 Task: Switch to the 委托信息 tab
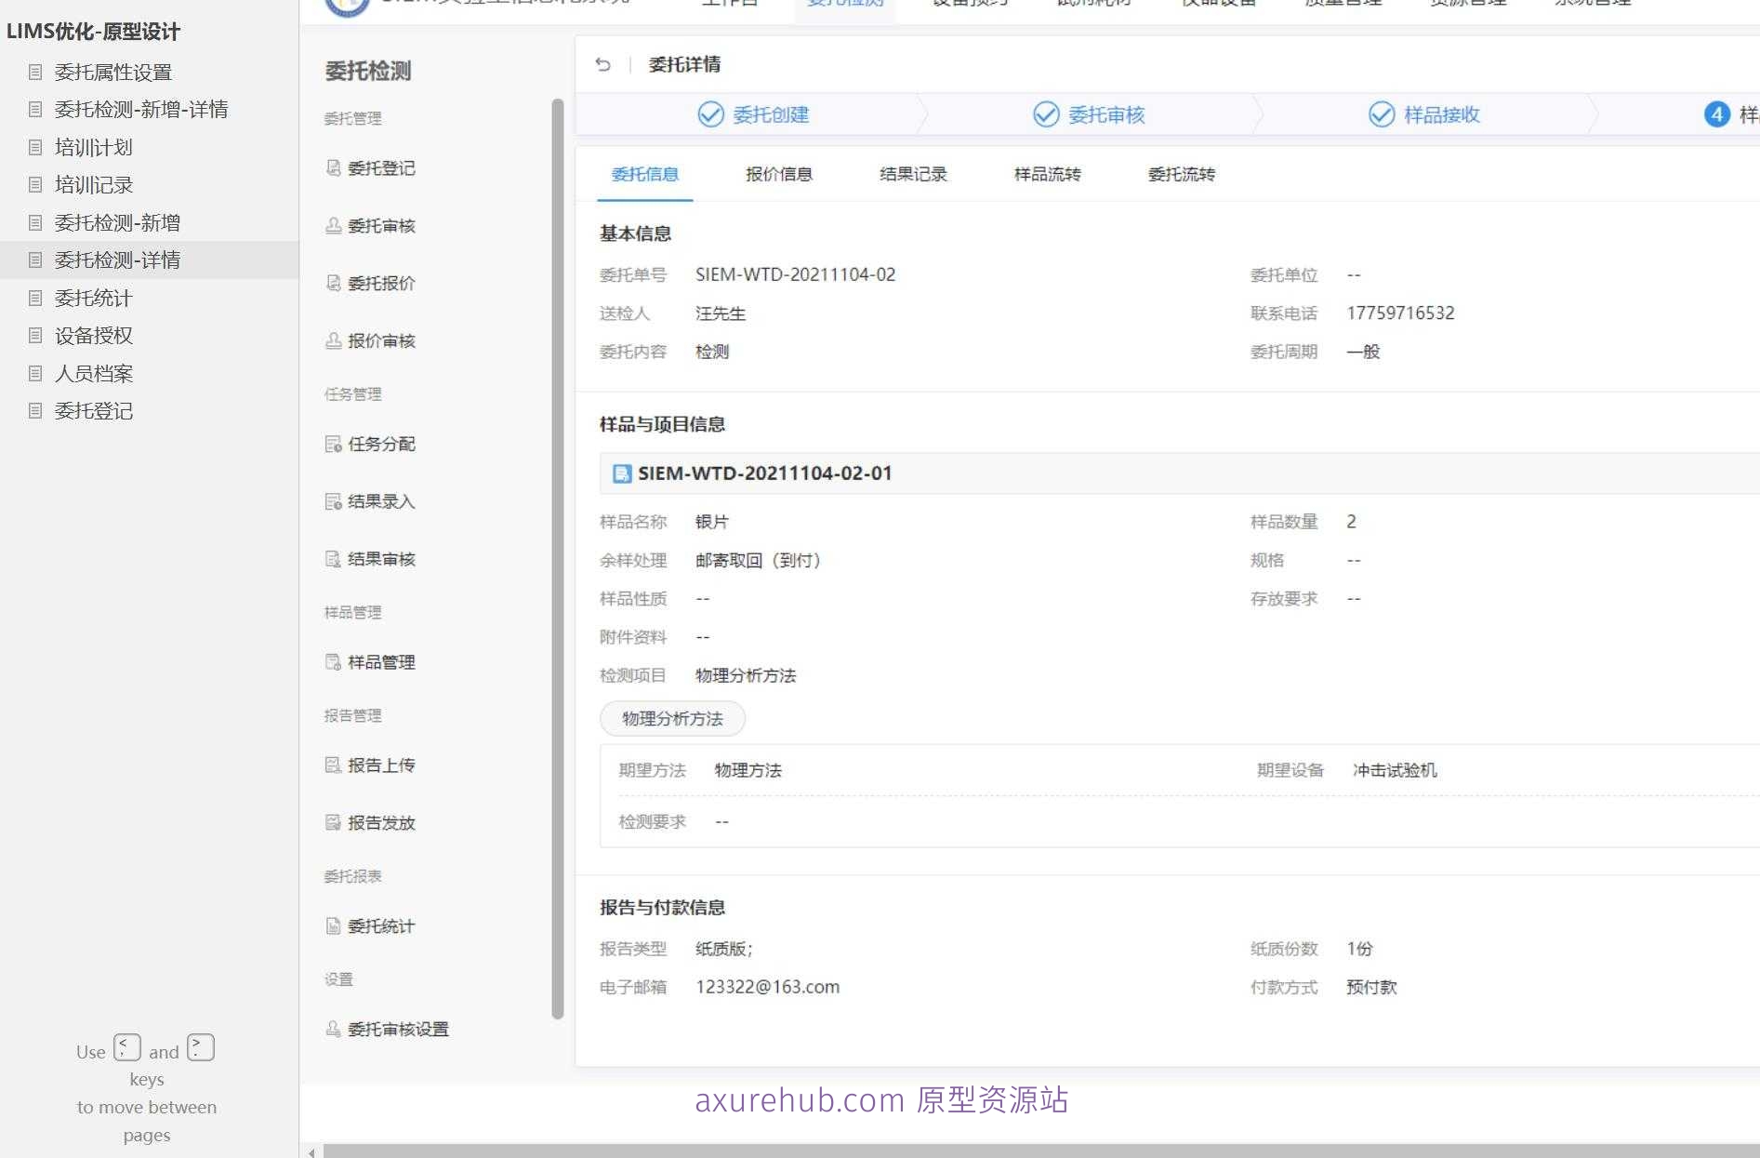pyautogui.click(x=645, y=174)
